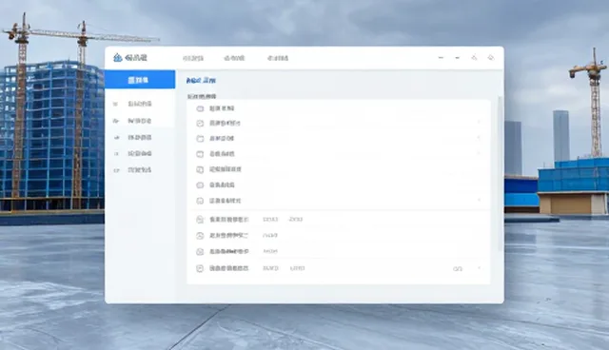Click the icon of the tenth list row

tap(200, 252)
